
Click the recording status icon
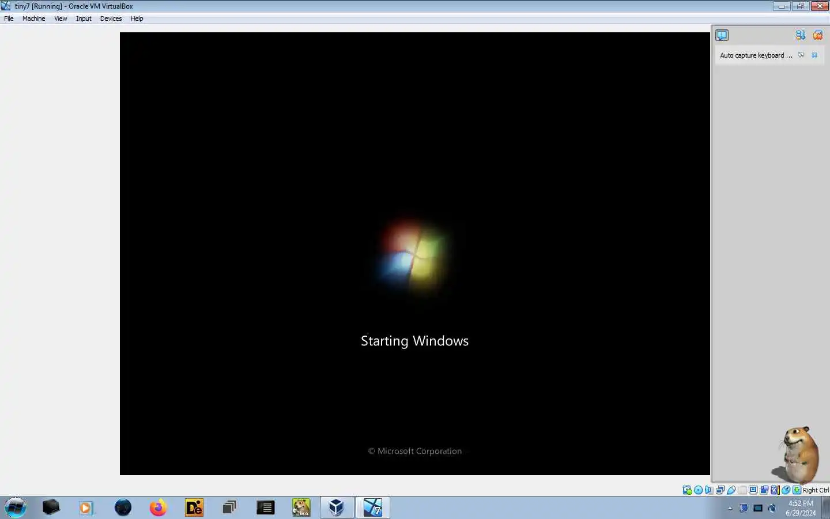[764, 490]
